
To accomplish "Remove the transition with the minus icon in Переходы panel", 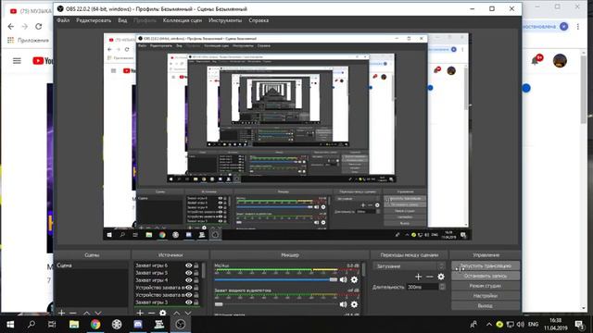I will coord(430,277).
